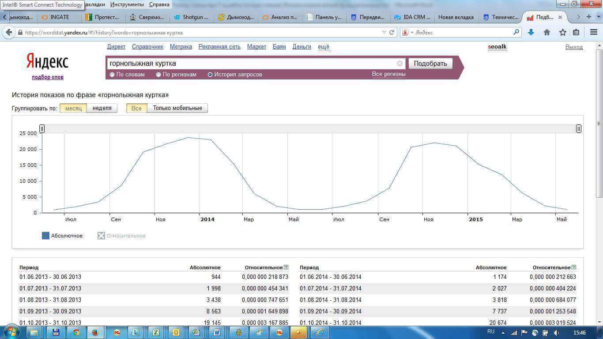The width and height of the screenshot is (603, 339).
Task: Open Internet Explorer from the taskbar
Action: [x=320, y=332]
